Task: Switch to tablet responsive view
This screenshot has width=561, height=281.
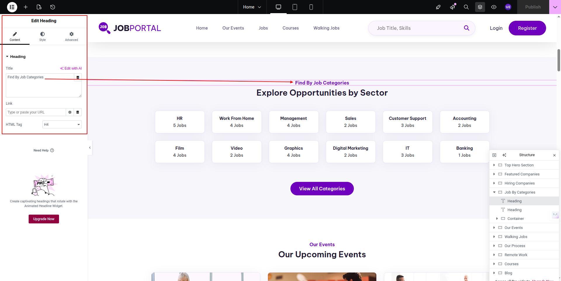Action: pos(295,7)
